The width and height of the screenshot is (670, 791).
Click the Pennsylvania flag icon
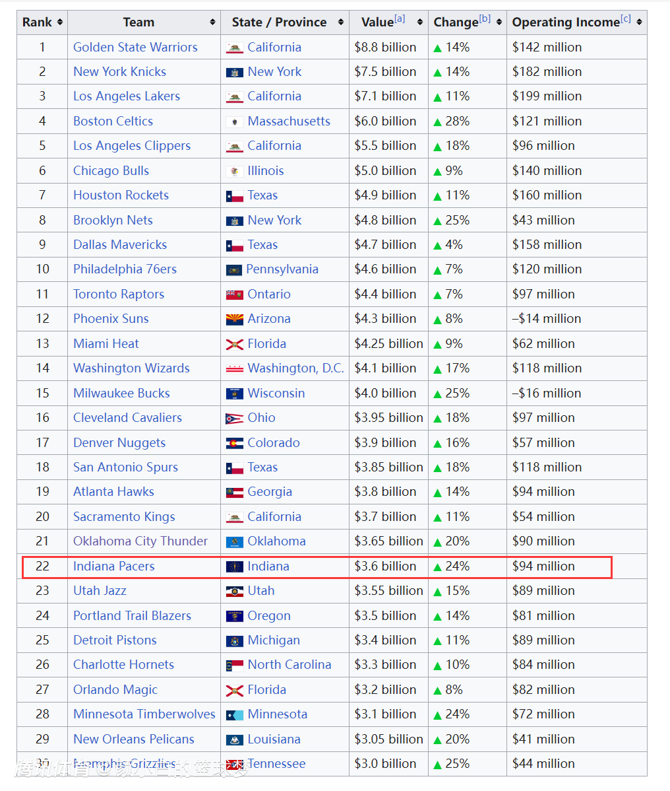(234, 270)
